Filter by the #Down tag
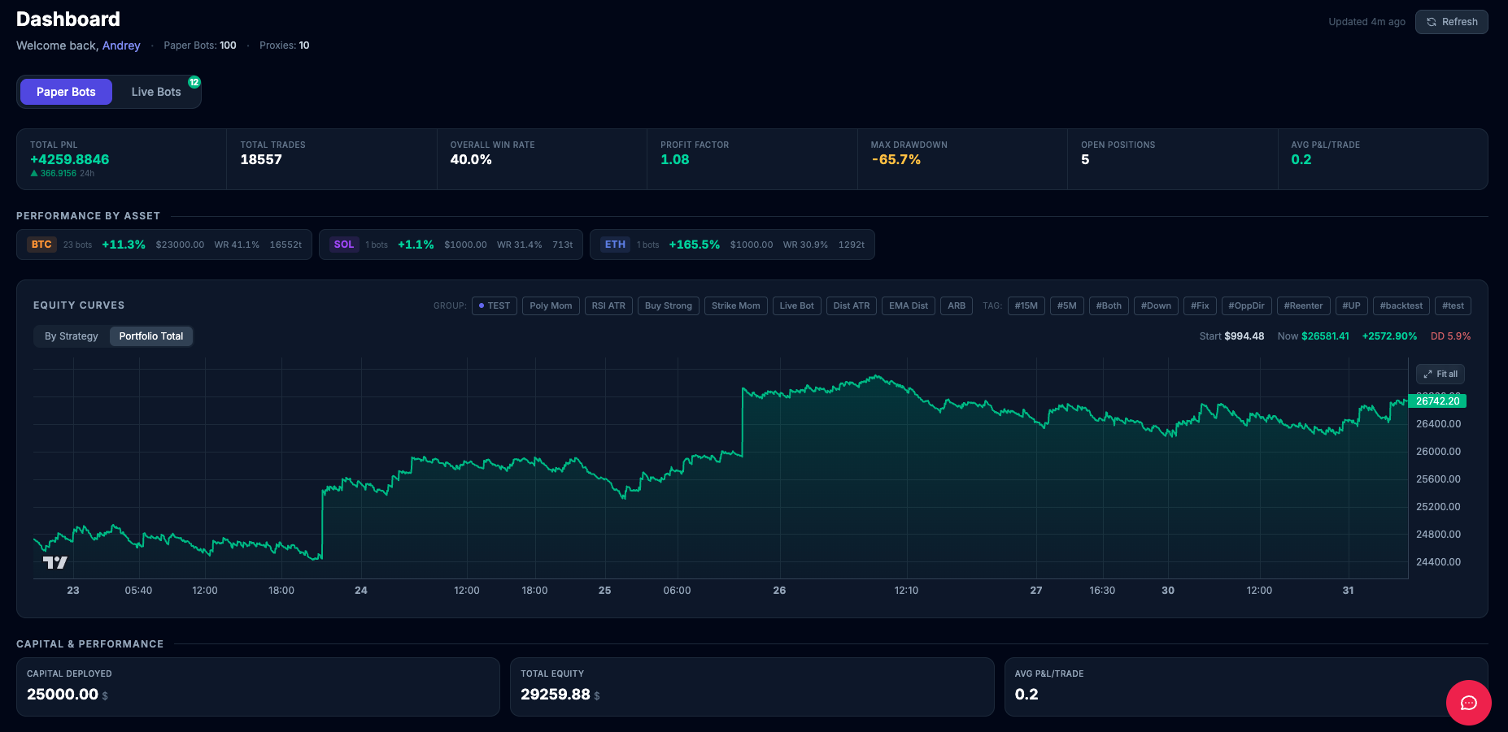Image resolution: width=1508 pixels, height=732 pixels. pos(1156,306)
